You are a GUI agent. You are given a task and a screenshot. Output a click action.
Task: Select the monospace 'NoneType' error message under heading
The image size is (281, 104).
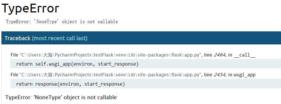(62, 22)
